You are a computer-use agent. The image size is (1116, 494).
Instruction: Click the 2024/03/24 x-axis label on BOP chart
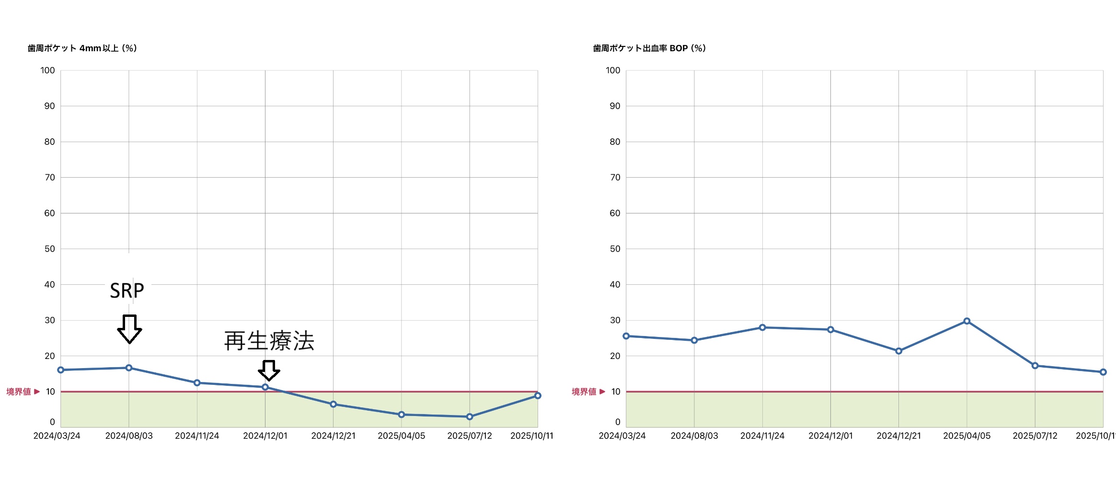pyautogui.click(x=622, y=436)
